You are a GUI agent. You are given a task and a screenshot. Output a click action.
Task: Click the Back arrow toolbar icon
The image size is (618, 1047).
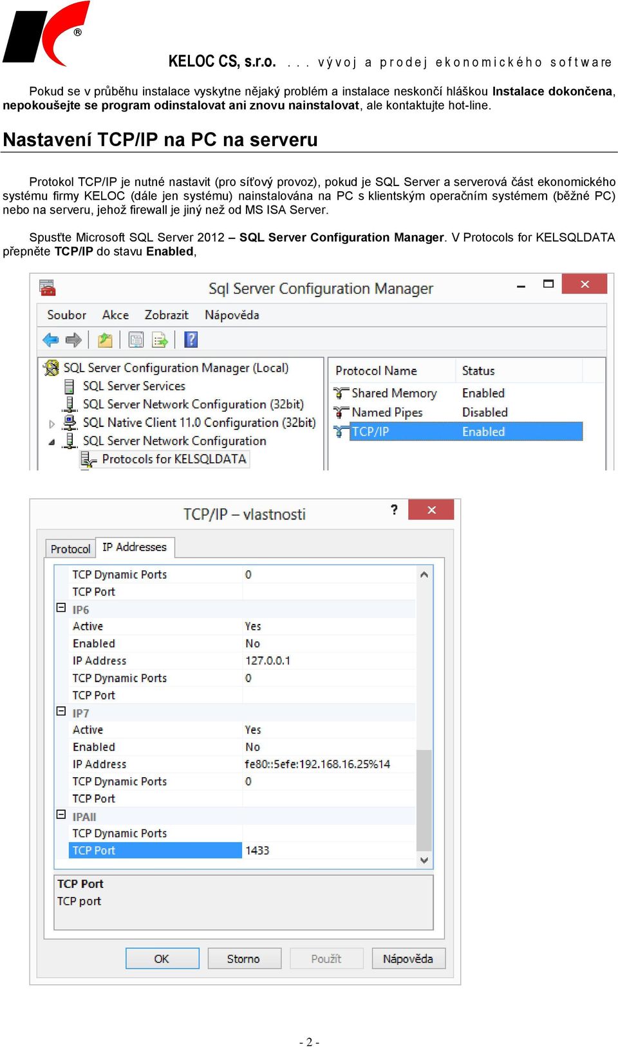pyautogui.click(x=50, y=339)
